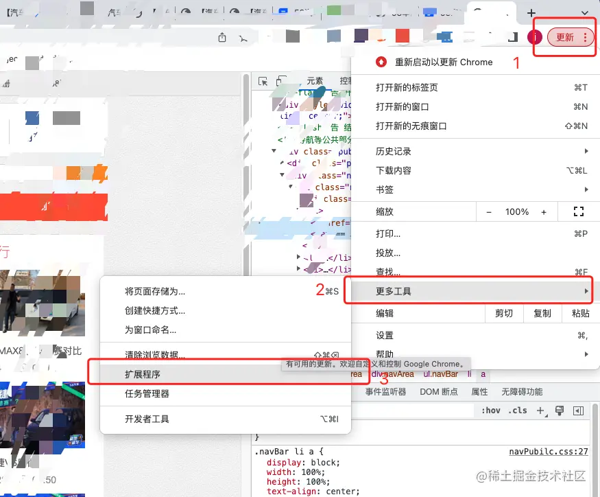Add a new style rule plus icon
This screenshot has width=600, height=497.
[541, 411]
